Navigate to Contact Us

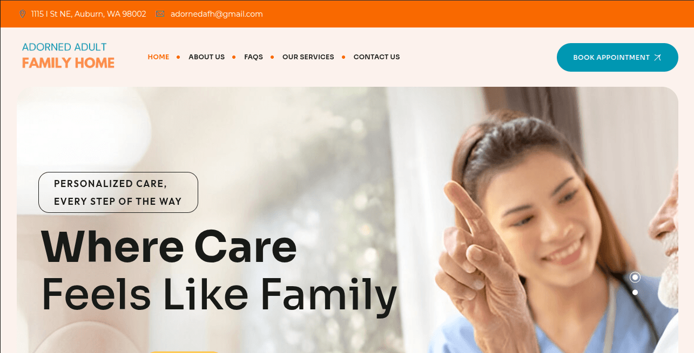tap(376, 57)
